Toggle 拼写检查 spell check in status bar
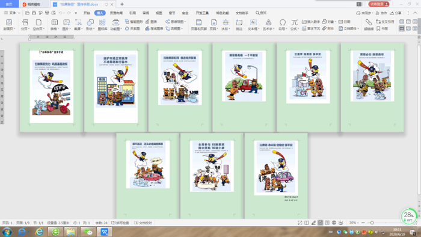Viewport: 421px width, 237px height. pos(120,223)
